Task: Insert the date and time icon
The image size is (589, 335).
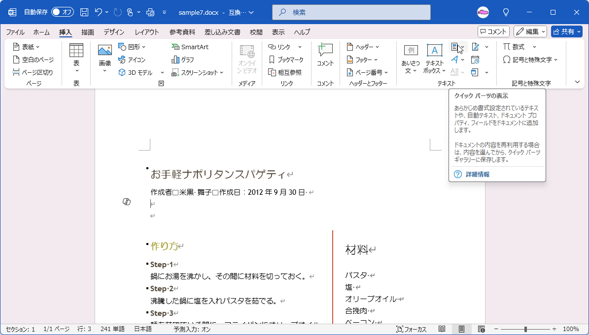Action: point(475,60)
